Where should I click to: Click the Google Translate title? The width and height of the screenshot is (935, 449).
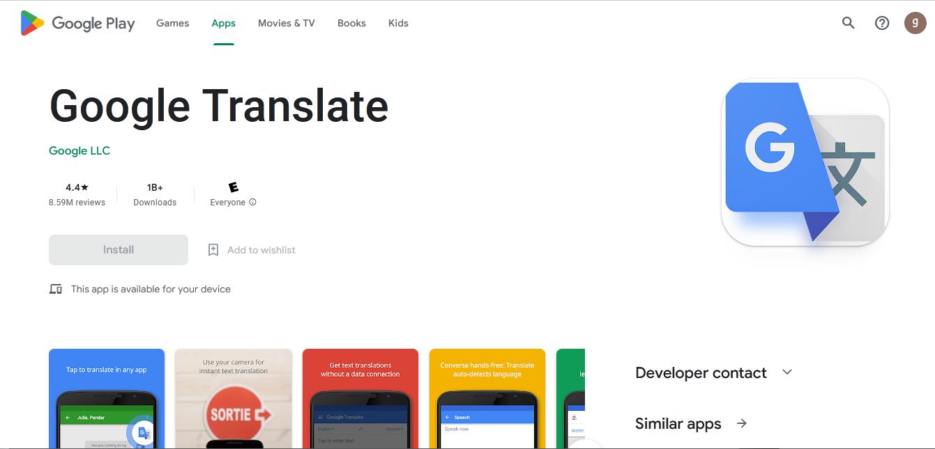219,106
